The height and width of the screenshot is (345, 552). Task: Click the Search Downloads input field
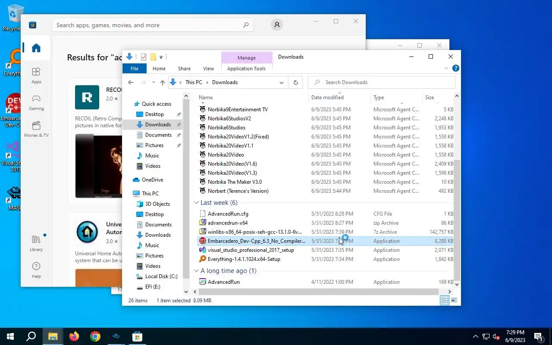382,82
